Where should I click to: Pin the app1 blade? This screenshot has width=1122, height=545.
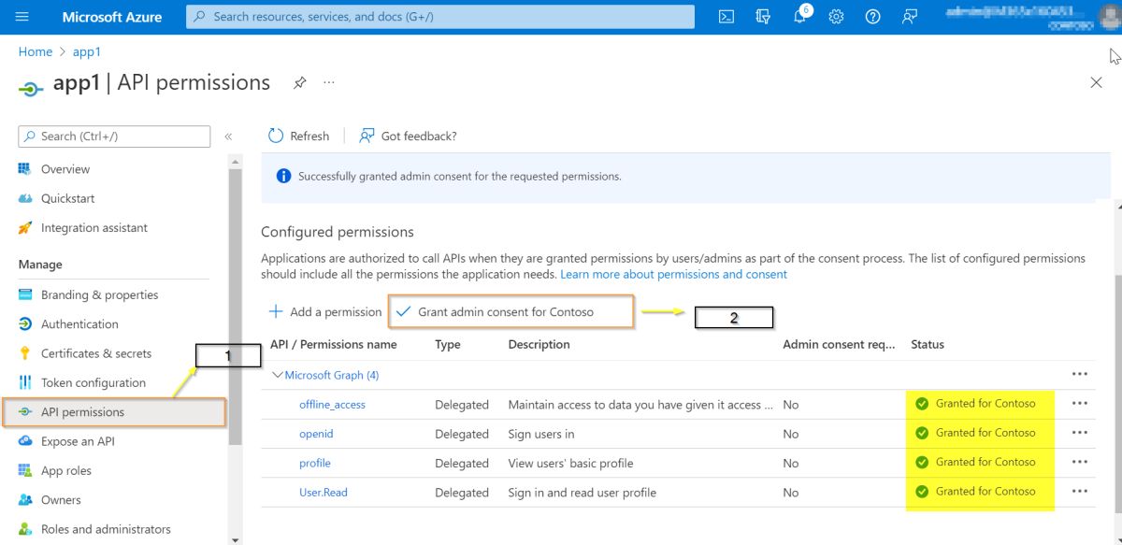point(299,82)
